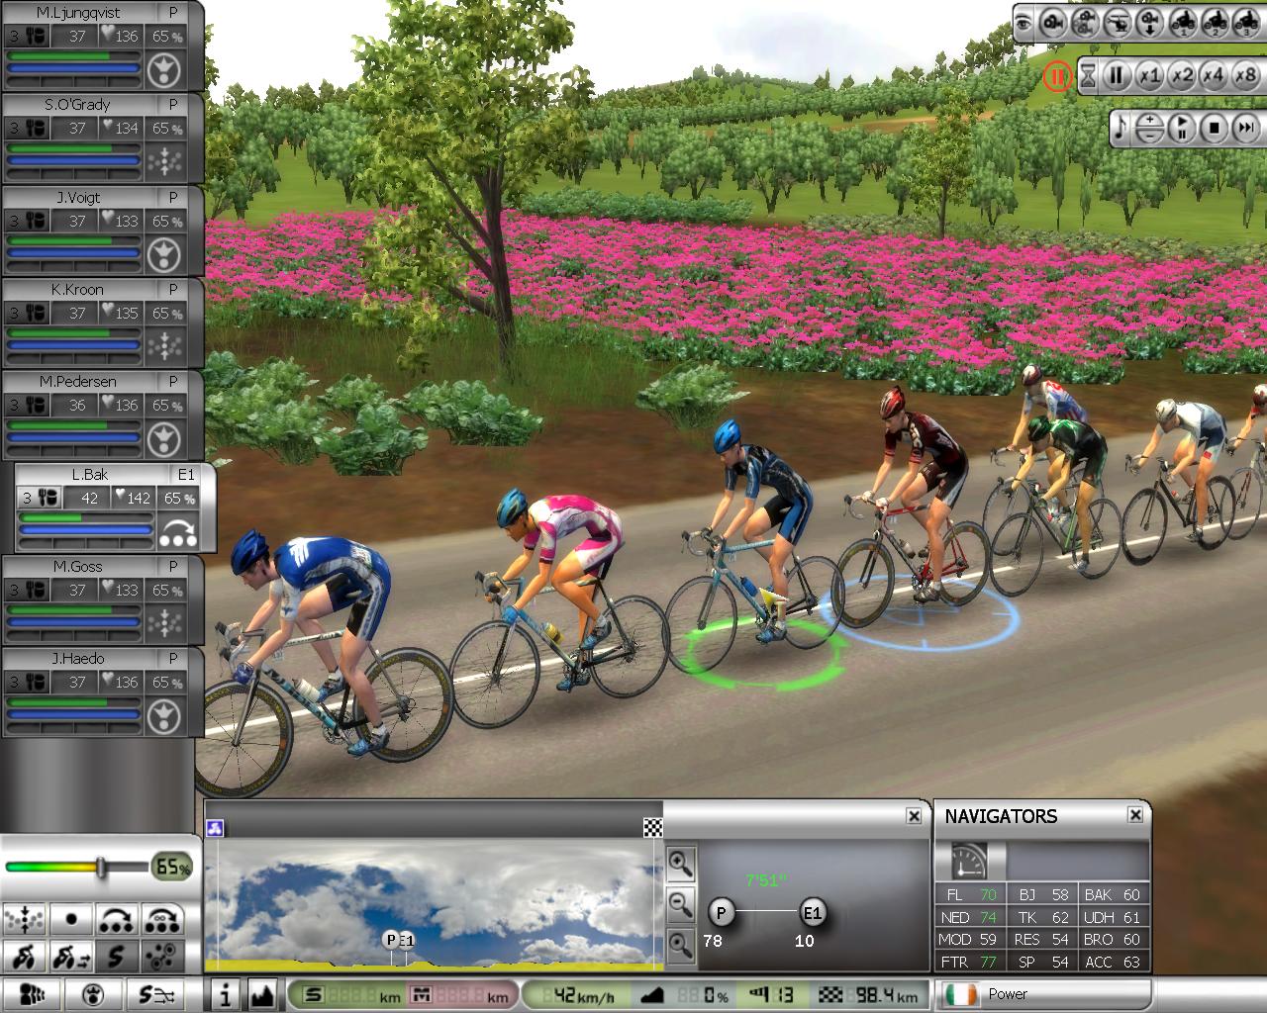
Task: Click the rider effort slider handle at 65%
Action: tap(100, 868)
